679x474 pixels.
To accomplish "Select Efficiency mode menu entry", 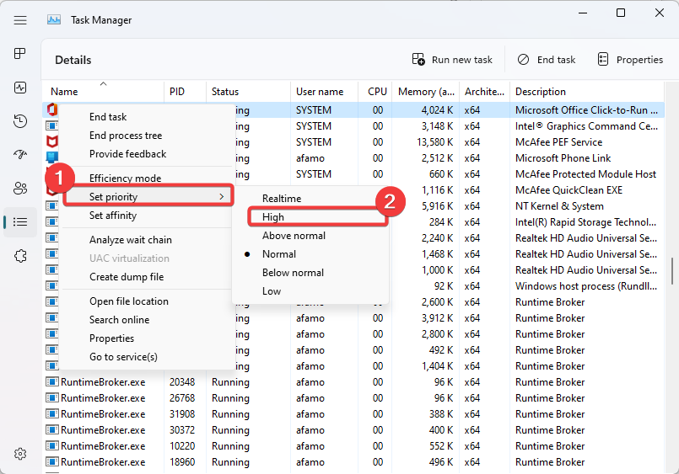I will pyautogui.click(x=125, y=178).
